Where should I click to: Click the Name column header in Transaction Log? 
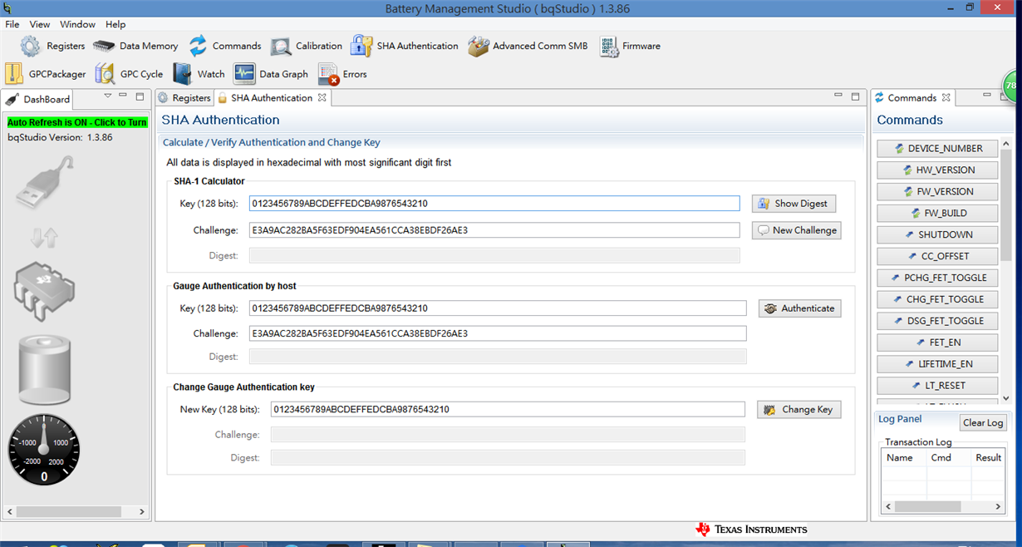904,458
